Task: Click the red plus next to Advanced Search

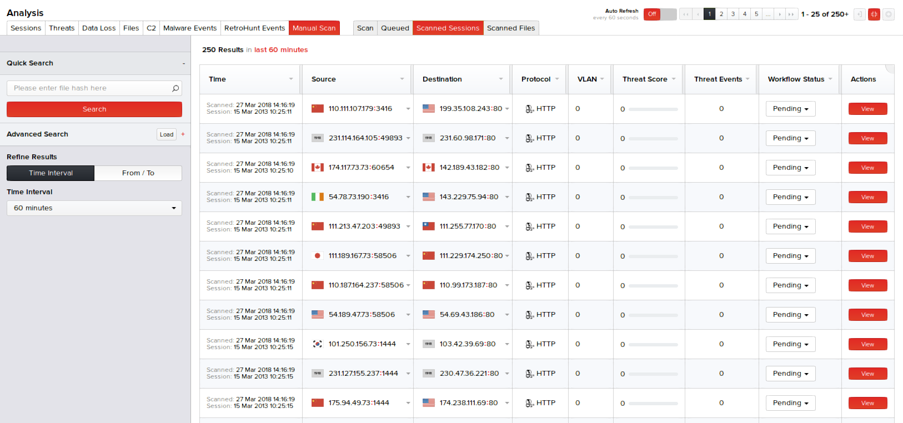Action: [x=183, y=134]
